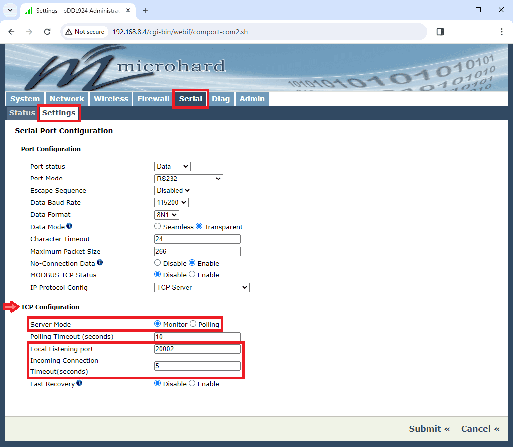
Task: Select Seamless data mode
Action: point(158,227)
